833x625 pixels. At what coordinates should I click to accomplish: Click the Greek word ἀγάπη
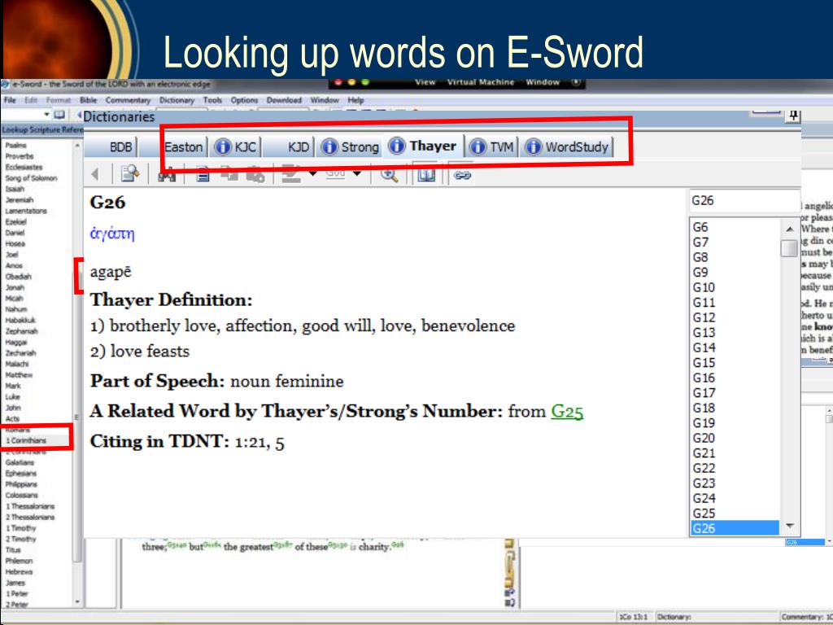pyautogui.click(x=112, y=234)
